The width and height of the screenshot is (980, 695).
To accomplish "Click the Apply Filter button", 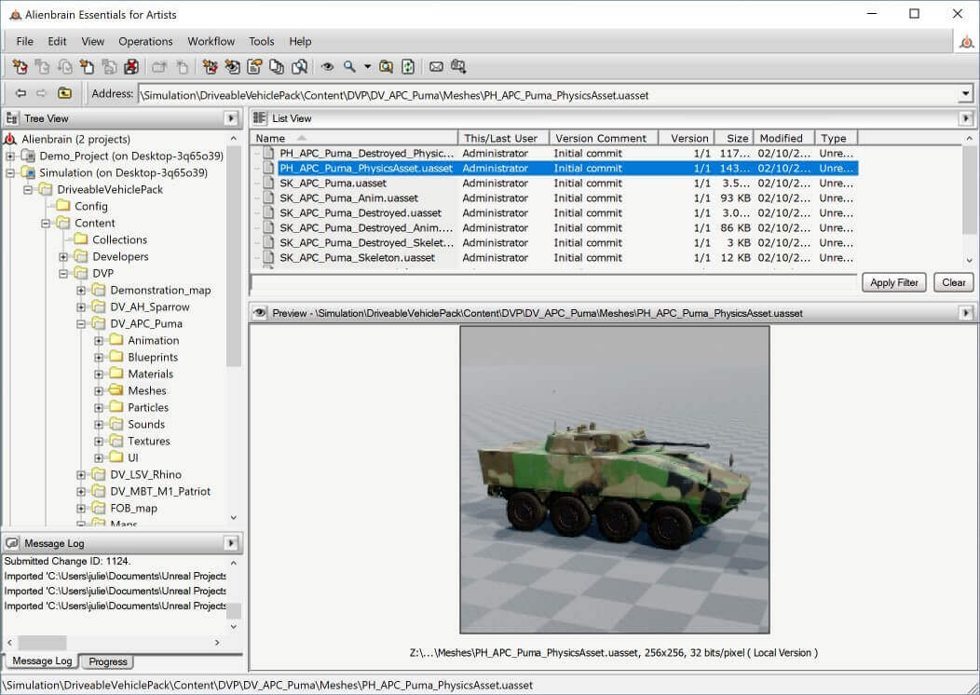I will (893, 282).
